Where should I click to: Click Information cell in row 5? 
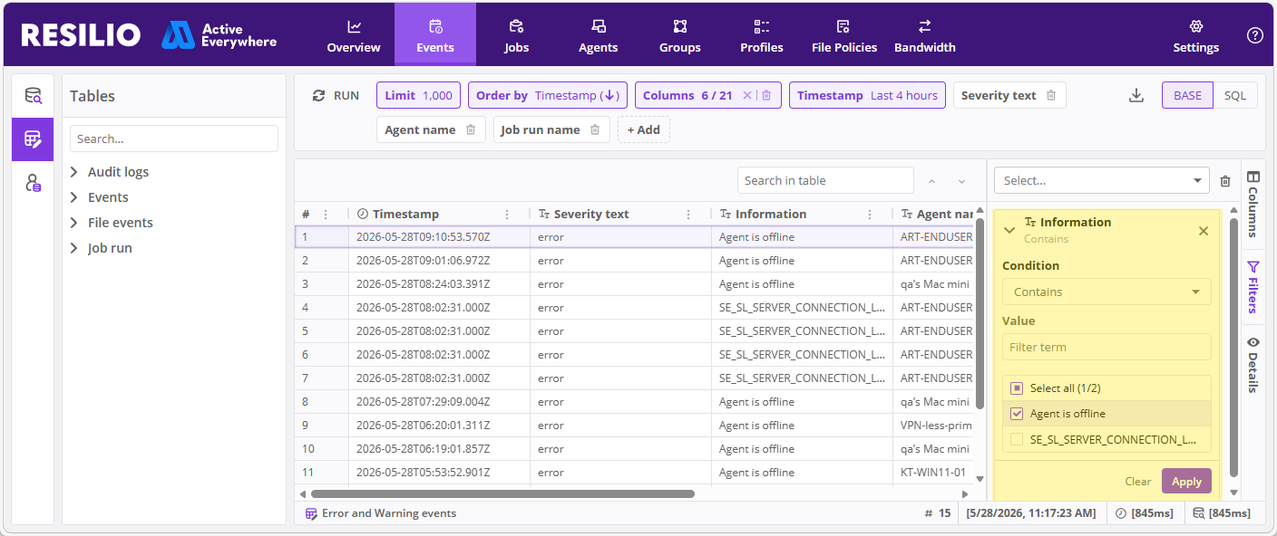click(802, 331)
